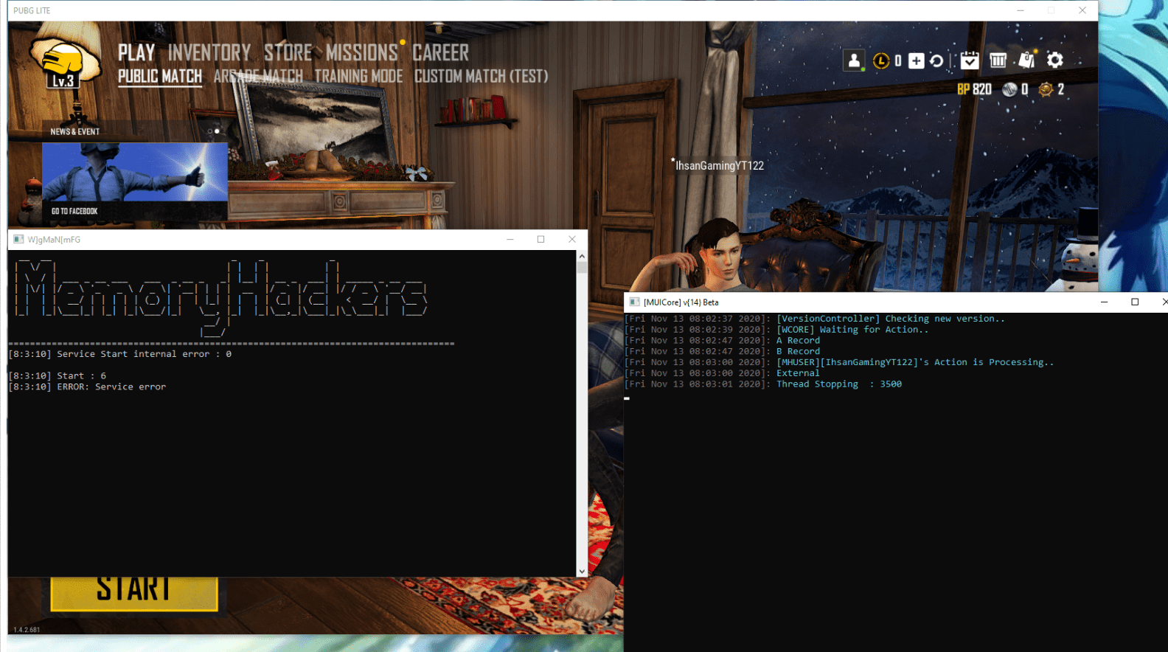Screen dimensions: 1168x652
Task: Open the INVENTORY tab
Action: click(209, 53)
